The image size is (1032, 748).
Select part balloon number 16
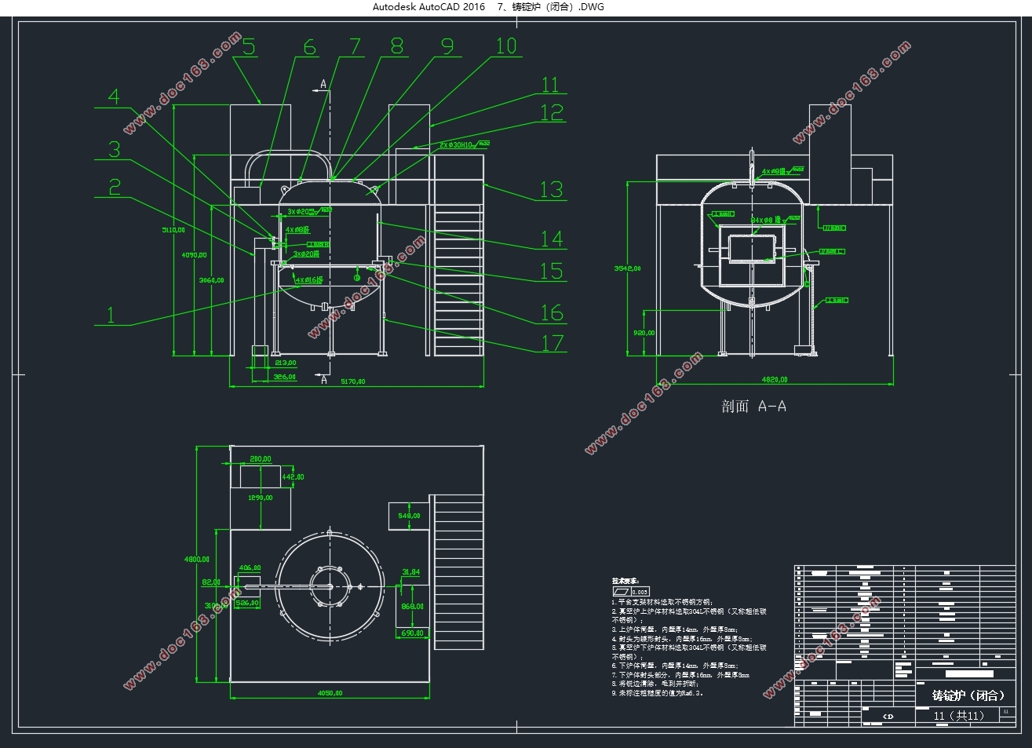(552, 313)
